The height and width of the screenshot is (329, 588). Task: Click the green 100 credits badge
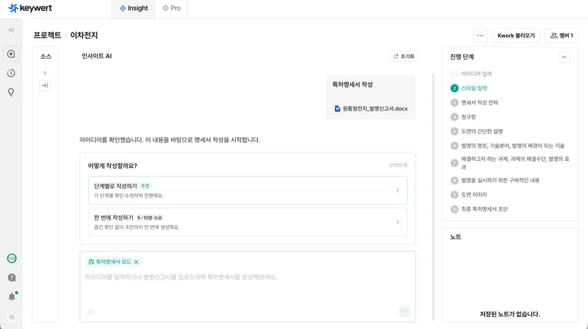[x=11, y=258]
